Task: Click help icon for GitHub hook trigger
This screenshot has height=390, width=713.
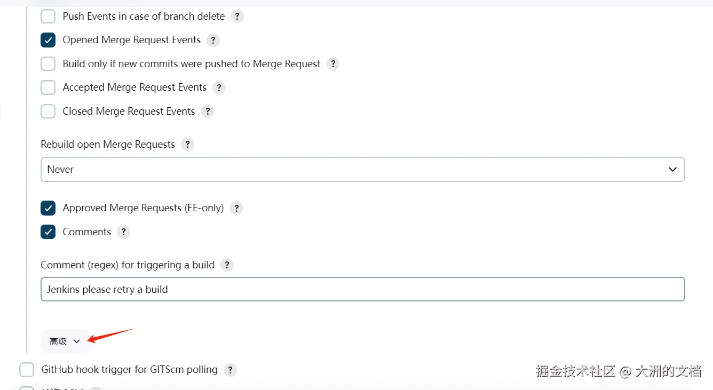Action: (x=230, y=370)
